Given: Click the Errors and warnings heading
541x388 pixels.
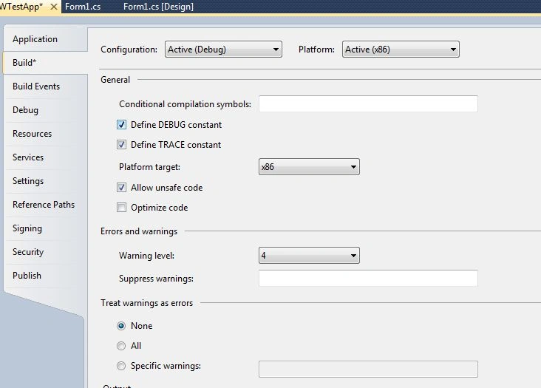Looking at the screenshot, I should tap(139, 231).
